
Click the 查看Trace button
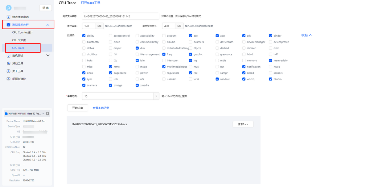pos(243,124)
